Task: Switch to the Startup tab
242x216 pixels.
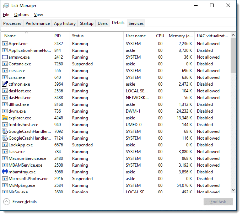Action: click(x=87, y=23)
